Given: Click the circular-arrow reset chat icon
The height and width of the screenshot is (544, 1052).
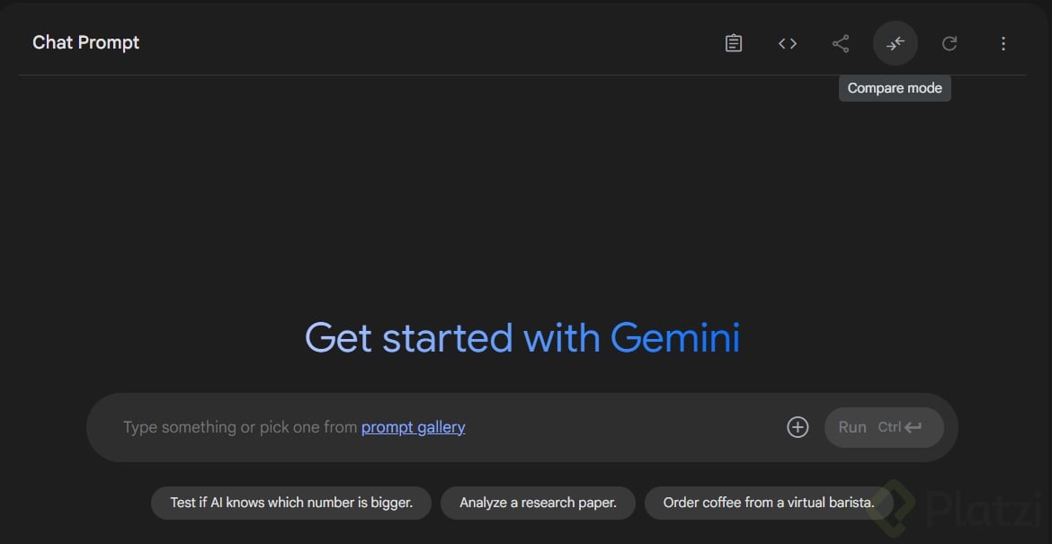Looking at the screenshot, I should [x=949, y=43].
